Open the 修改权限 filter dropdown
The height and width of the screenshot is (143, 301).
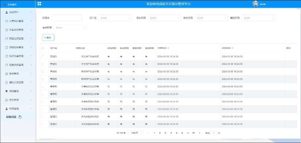tap(211, 18)
